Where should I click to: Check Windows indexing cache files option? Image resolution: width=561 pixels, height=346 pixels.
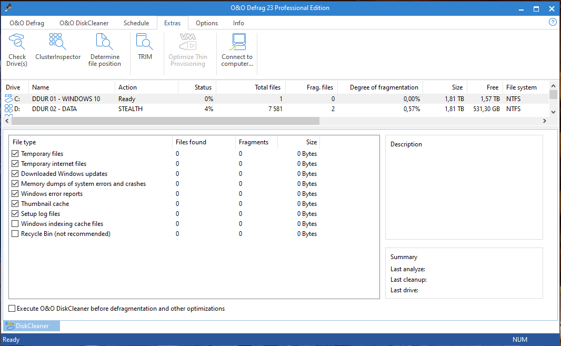[15, 224]
